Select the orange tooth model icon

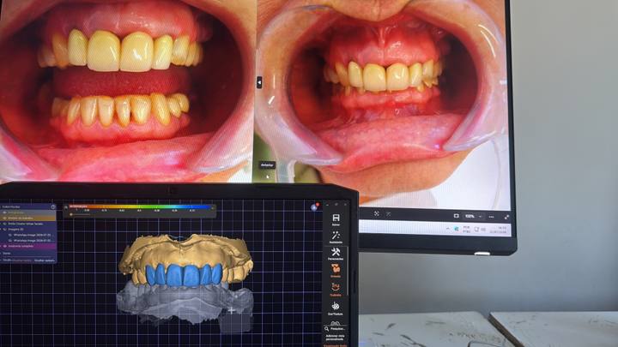coord(336,270)
